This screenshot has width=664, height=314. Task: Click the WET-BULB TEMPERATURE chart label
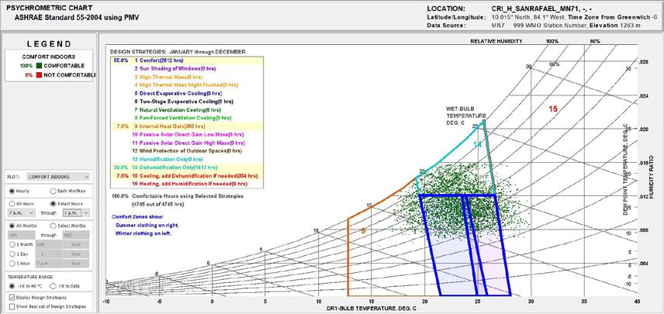click(x=466, y=116)
